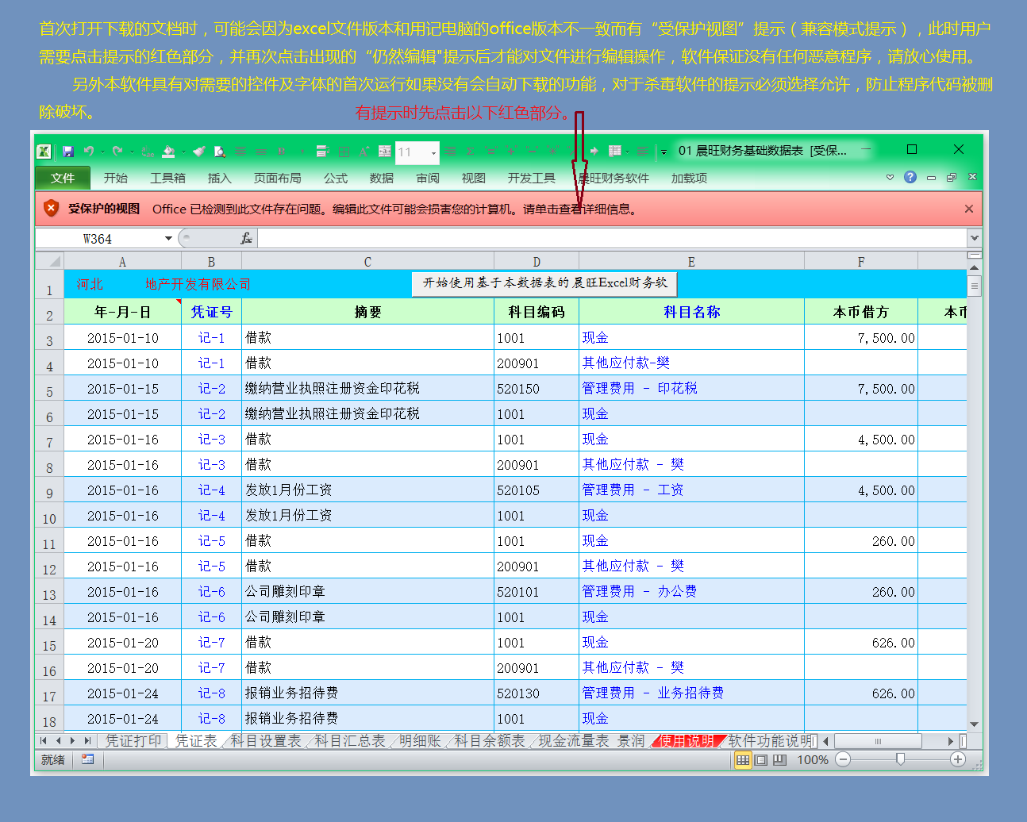The image size is (1027, 822).
Task: Switch to Page Break Preview view
Action: 779,759
